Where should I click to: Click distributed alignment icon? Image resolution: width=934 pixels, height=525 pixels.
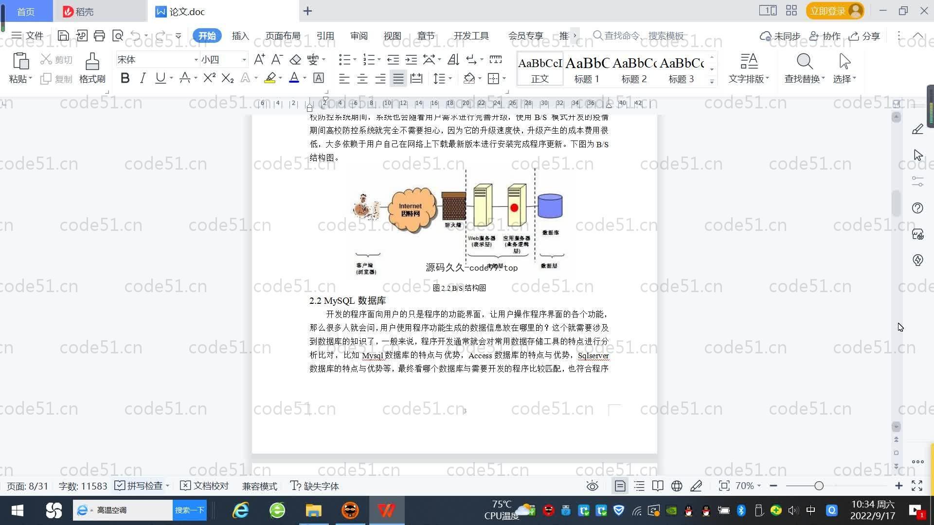click(x=416, y=78)
